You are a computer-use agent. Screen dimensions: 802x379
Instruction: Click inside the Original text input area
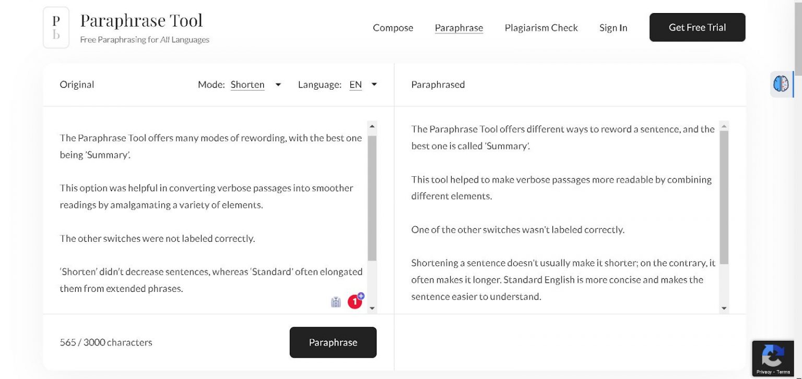pyautogui.click(x=209, y=209)
